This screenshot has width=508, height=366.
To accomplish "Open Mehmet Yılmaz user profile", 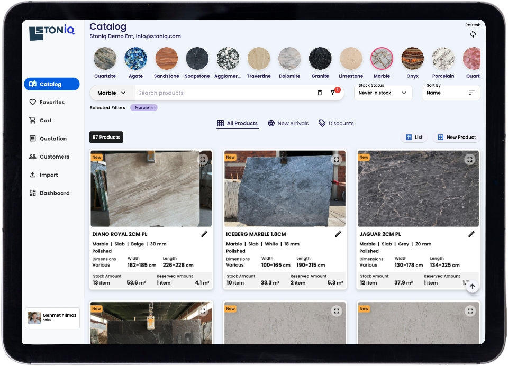I will click(x=52, y=318).
